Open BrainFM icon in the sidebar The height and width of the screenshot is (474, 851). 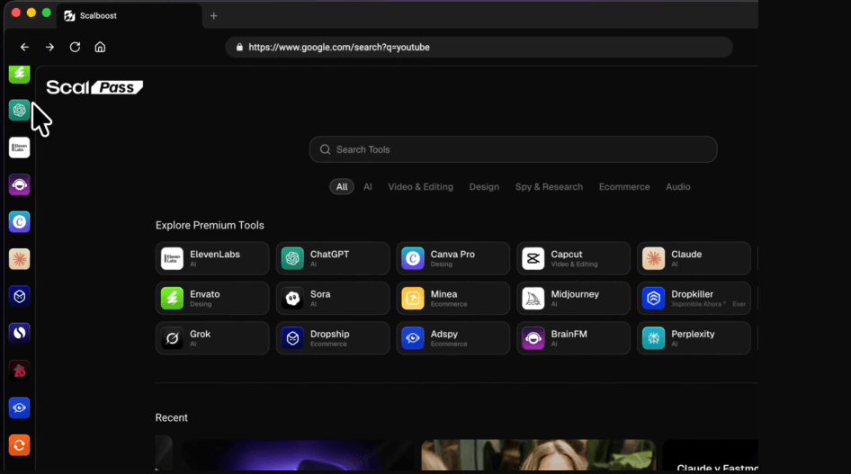[20, 185]
